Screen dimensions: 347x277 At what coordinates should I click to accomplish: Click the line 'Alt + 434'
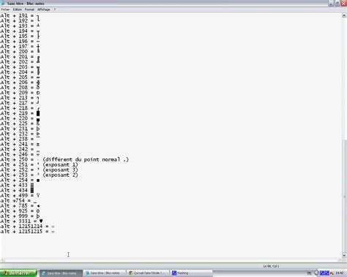(x=17, y=190)
